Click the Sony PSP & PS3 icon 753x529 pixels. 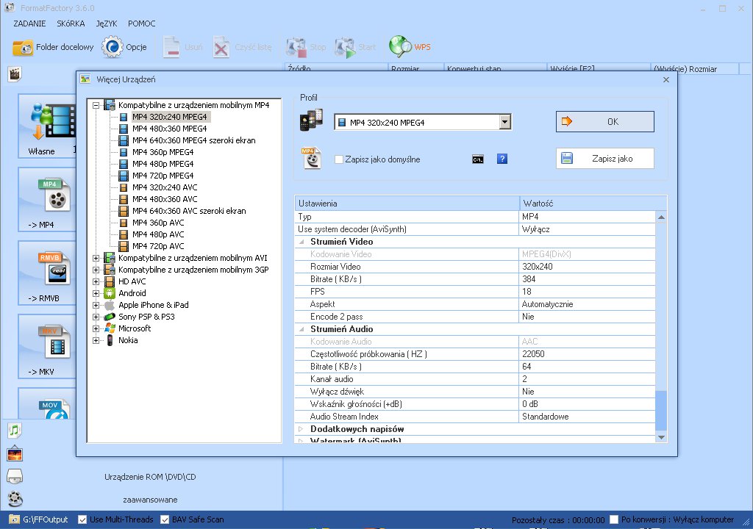tap(110, 317)
